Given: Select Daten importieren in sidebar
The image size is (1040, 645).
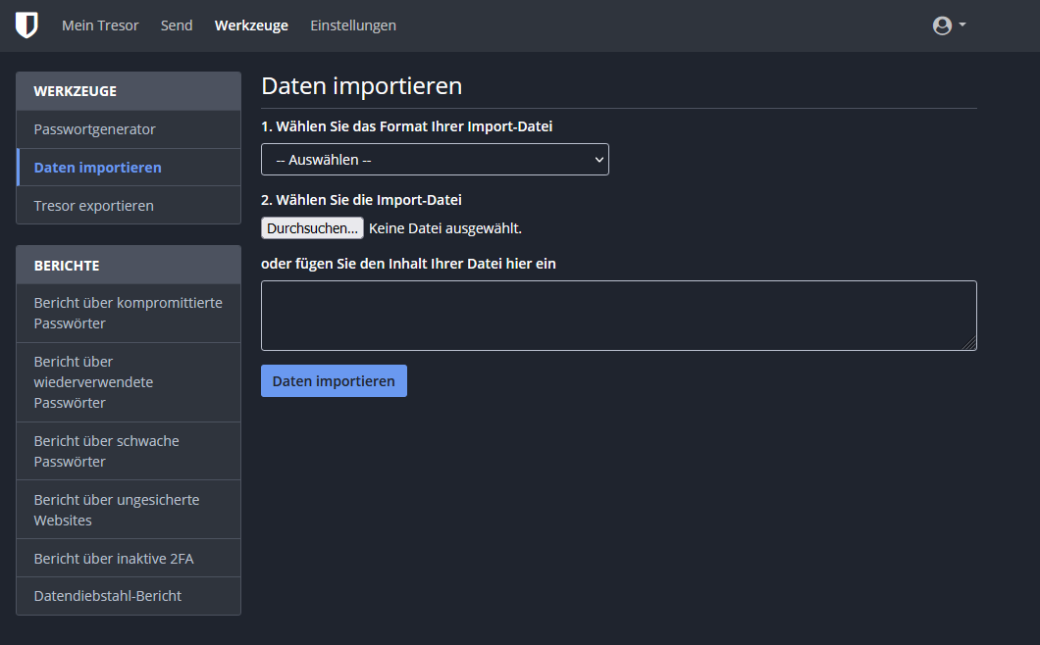Looking at the screenshot, I should [x=98, y=168].
